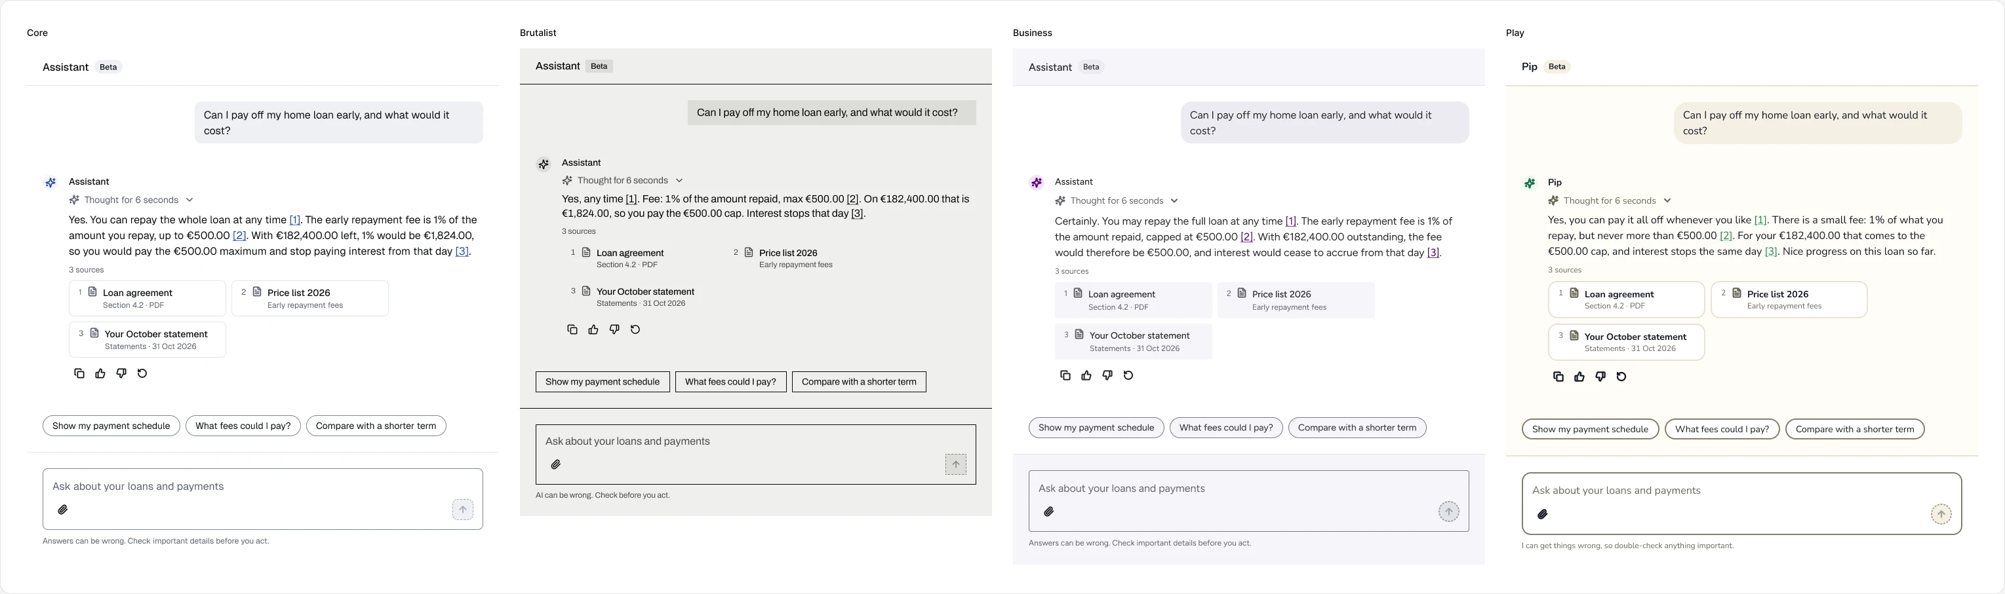
Task: Copy Pip's answer in Play panel
Action: tap(1558, 377)
